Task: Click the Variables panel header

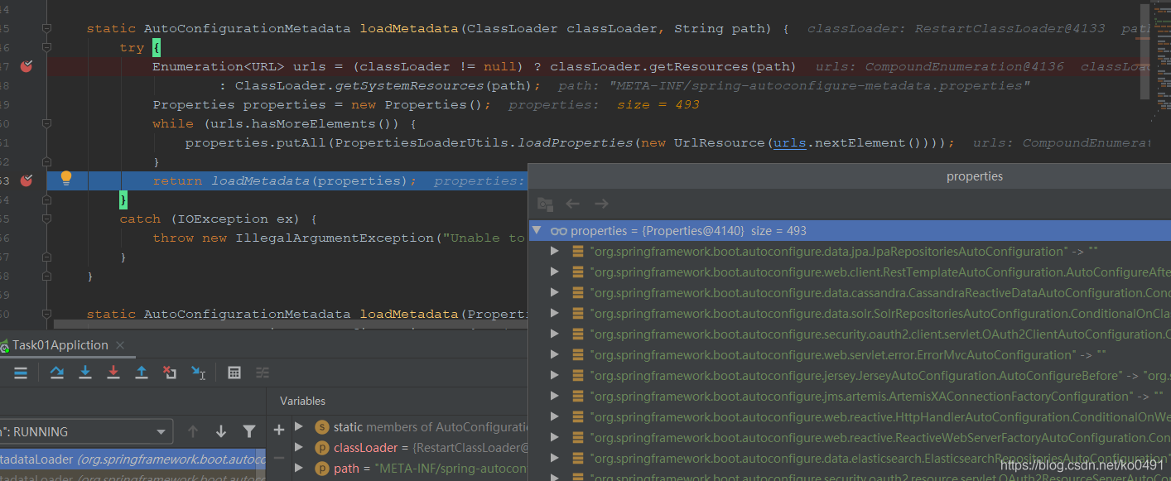Action: 302,401
